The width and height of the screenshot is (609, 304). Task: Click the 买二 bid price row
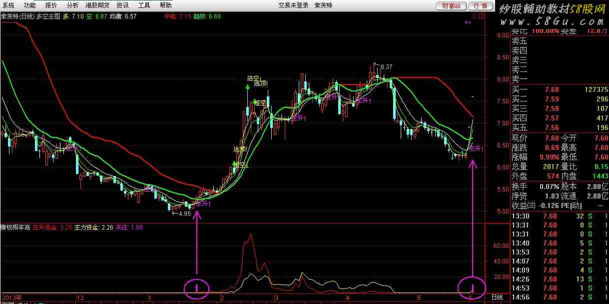(560, 99)
